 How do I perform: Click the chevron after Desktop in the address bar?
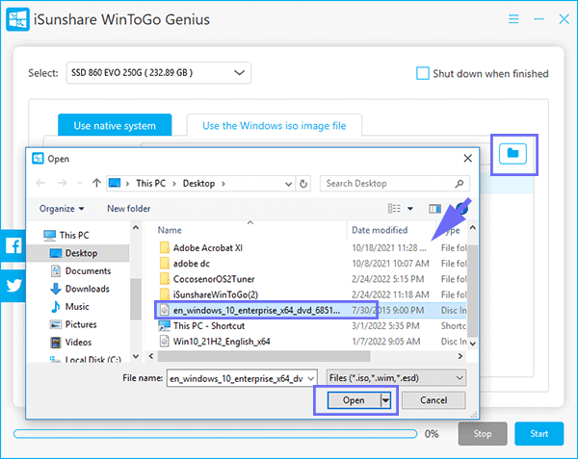pos(223,183)
